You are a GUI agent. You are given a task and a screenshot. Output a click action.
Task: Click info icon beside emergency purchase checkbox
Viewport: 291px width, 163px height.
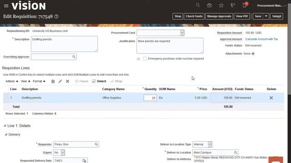click(138, 59)
